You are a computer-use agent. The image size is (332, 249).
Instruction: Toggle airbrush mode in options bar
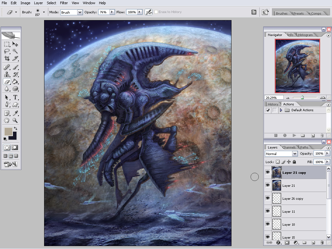tap(148, 12)
